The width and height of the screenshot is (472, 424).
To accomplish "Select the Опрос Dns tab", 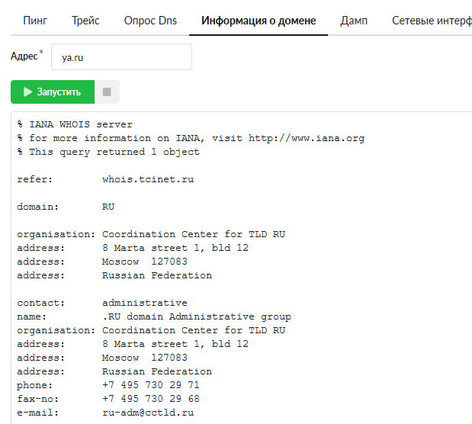I will tap(150, 21).
